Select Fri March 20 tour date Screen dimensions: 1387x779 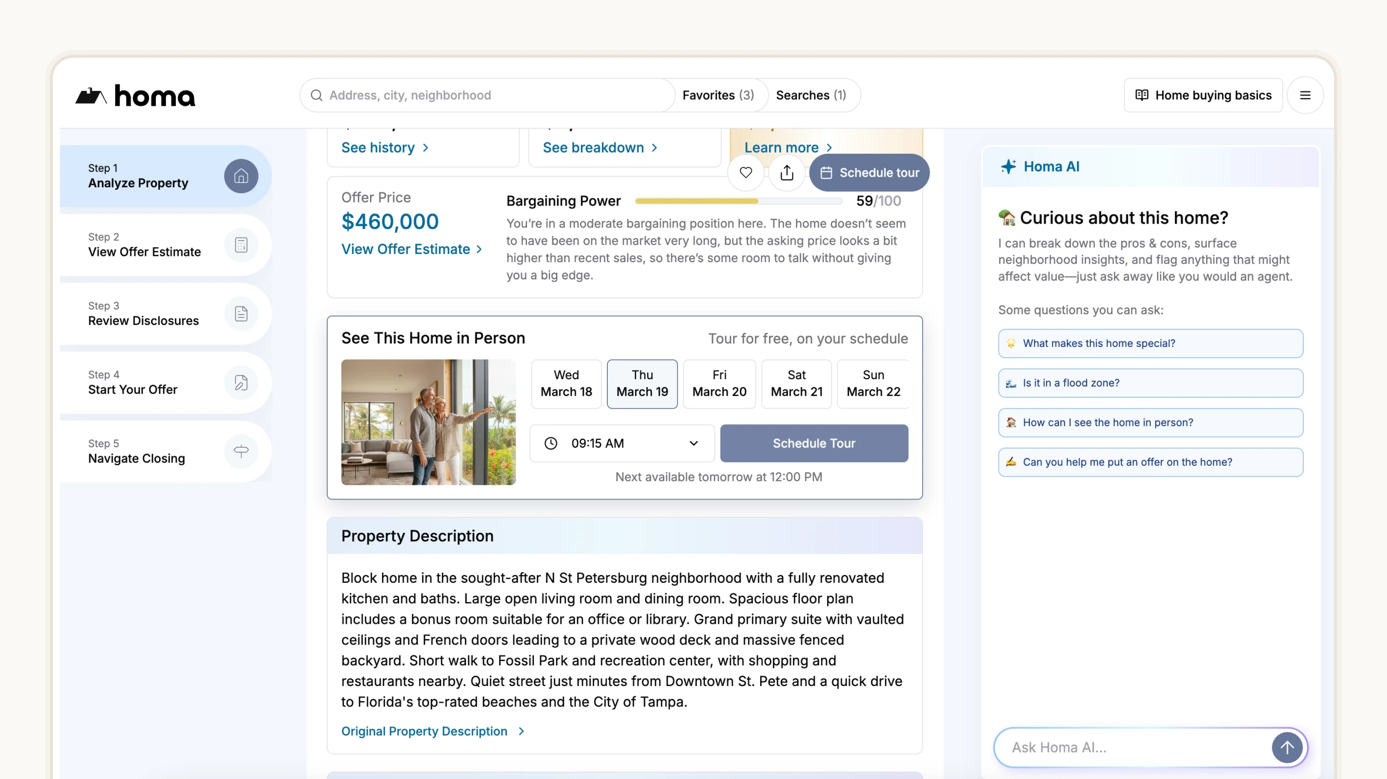click(719, 383)
